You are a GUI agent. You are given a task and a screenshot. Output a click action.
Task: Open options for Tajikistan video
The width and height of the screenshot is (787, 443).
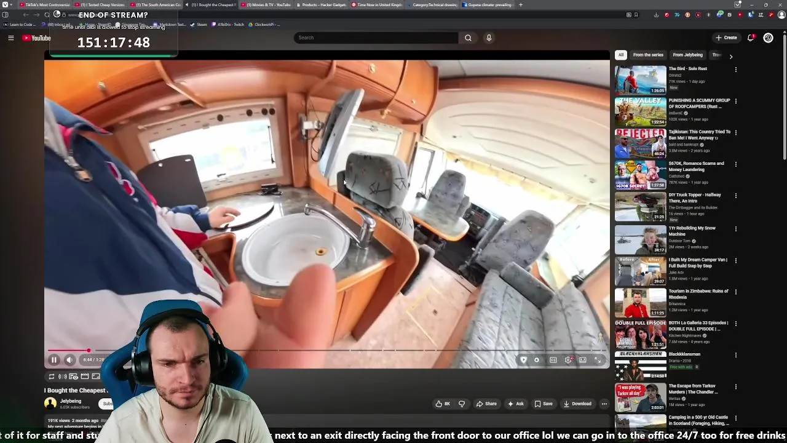(x=735, y=132)
